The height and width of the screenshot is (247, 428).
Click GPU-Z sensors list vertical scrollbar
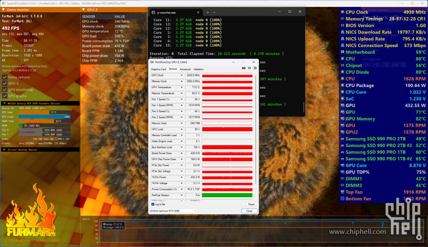pyautogui.click(x=255, y=129)
